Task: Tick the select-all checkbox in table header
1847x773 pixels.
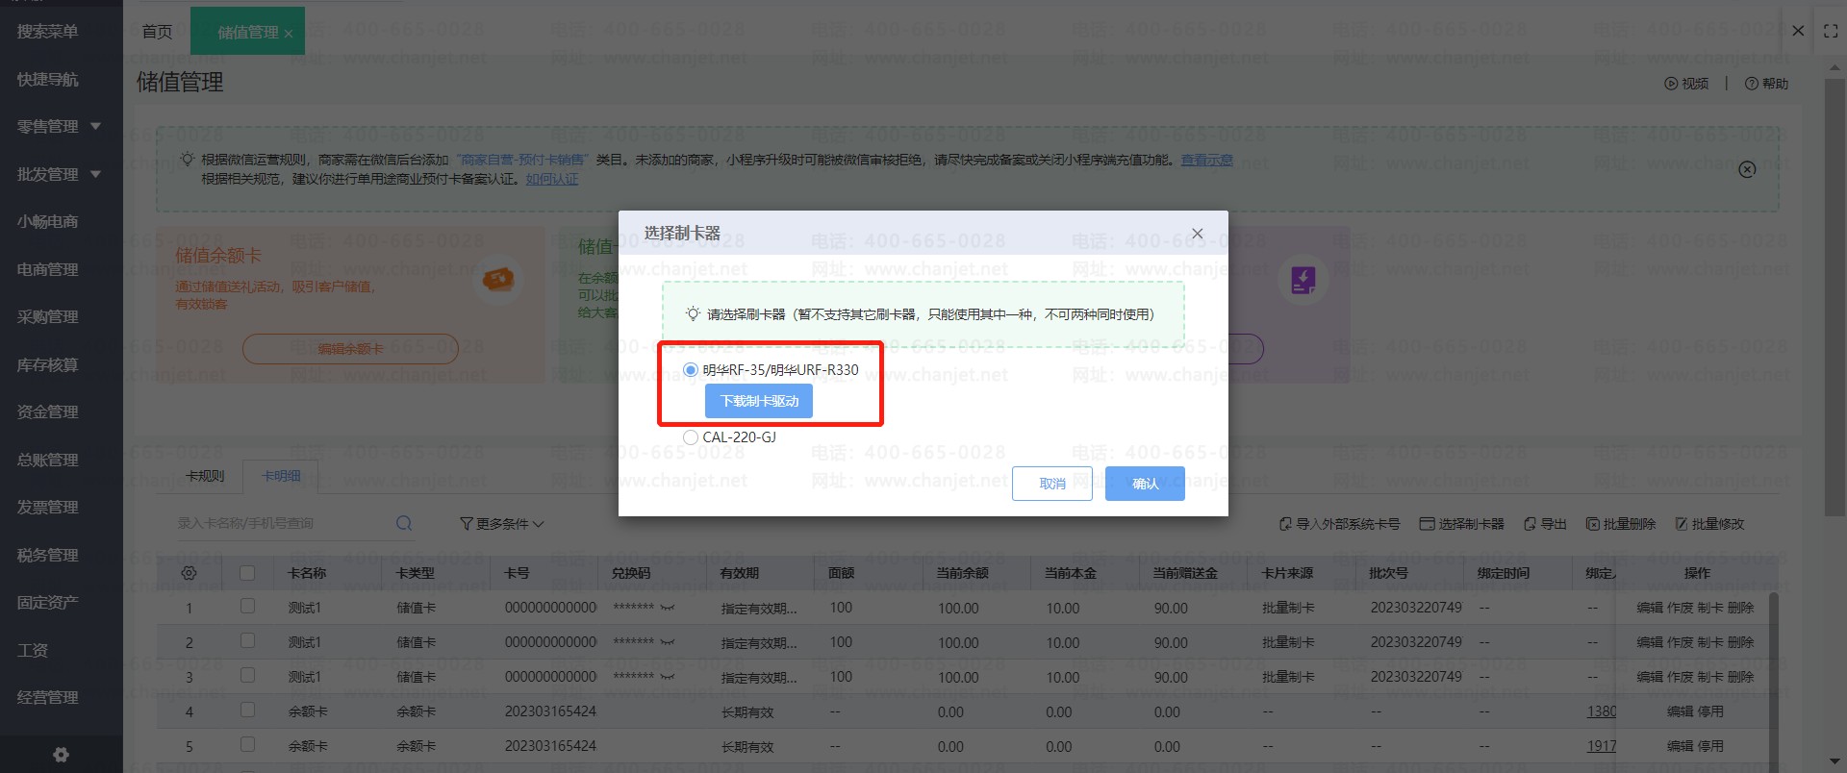Action: 247,573
